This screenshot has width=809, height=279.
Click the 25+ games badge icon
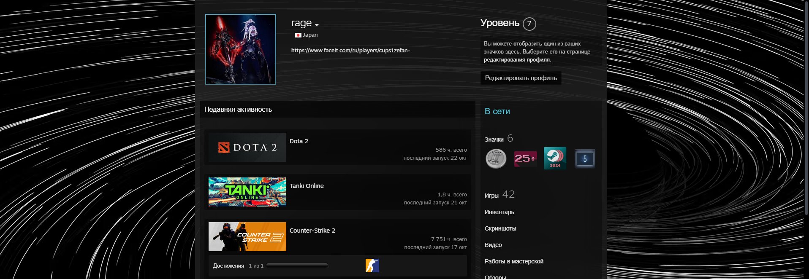tap(525, 159)
